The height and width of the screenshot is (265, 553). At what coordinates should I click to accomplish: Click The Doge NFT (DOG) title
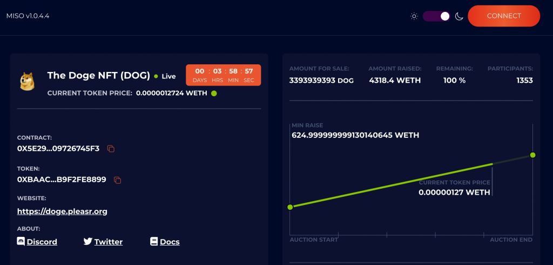(x=99, y=75)
